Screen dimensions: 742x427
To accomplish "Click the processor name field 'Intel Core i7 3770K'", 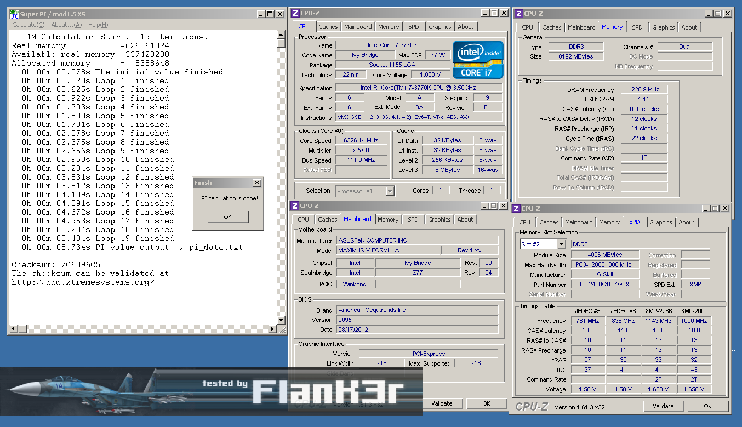I will 392,45.
